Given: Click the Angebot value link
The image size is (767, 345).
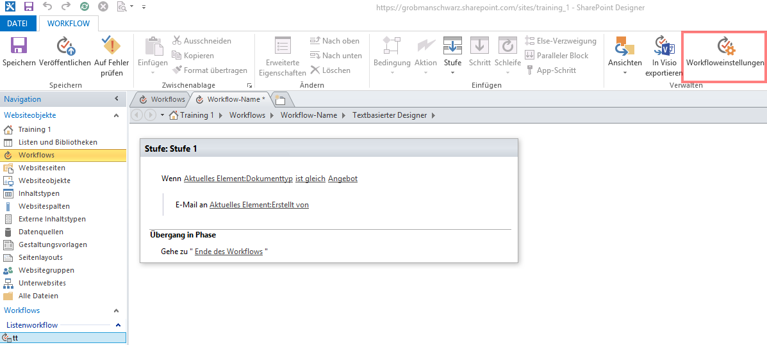Looking at the screenshot, I should click(x=343, y=179).
